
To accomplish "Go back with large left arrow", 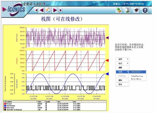I will 42,10.
